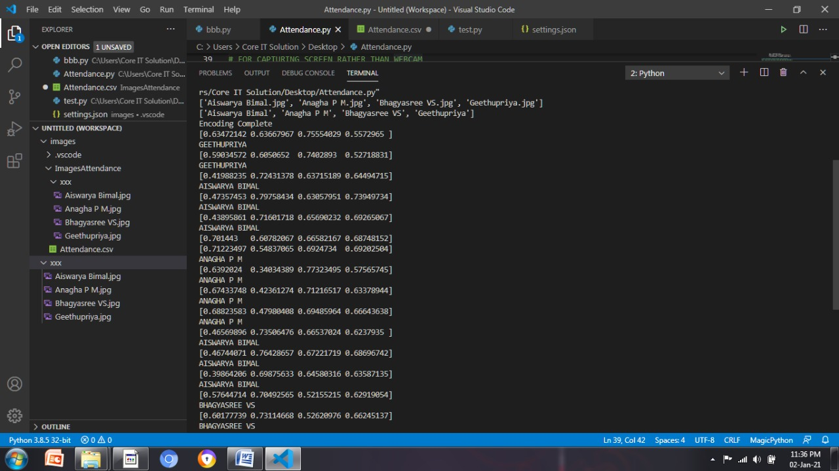Open the Go menu
839x471 pixels.
pos(145,9)
